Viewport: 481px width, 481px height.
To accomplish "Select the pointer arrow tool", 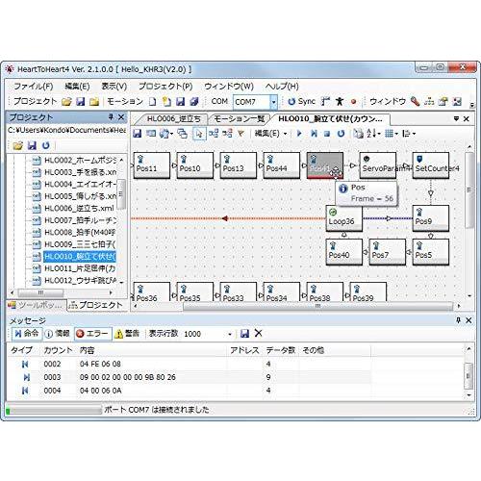I will pyautogui.click(x=199, y=134).
